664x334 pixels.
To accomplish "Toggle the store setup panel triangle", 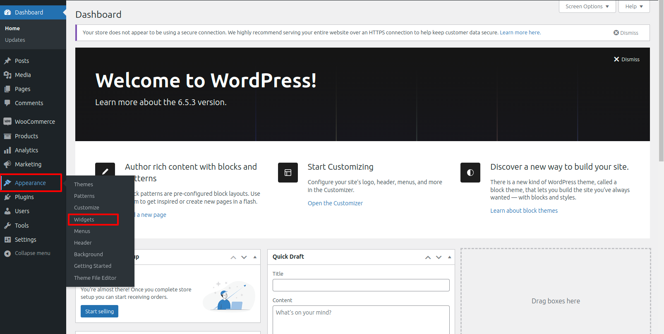I will 255,257.
